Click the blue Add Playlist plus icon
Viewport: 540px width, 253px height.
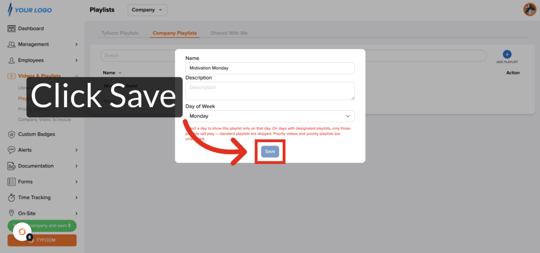coord(507,54)
